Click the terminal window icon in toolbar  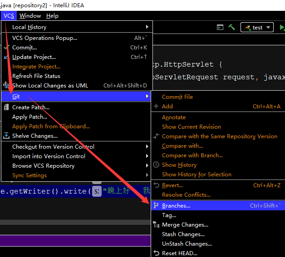(x=220, y=27)
